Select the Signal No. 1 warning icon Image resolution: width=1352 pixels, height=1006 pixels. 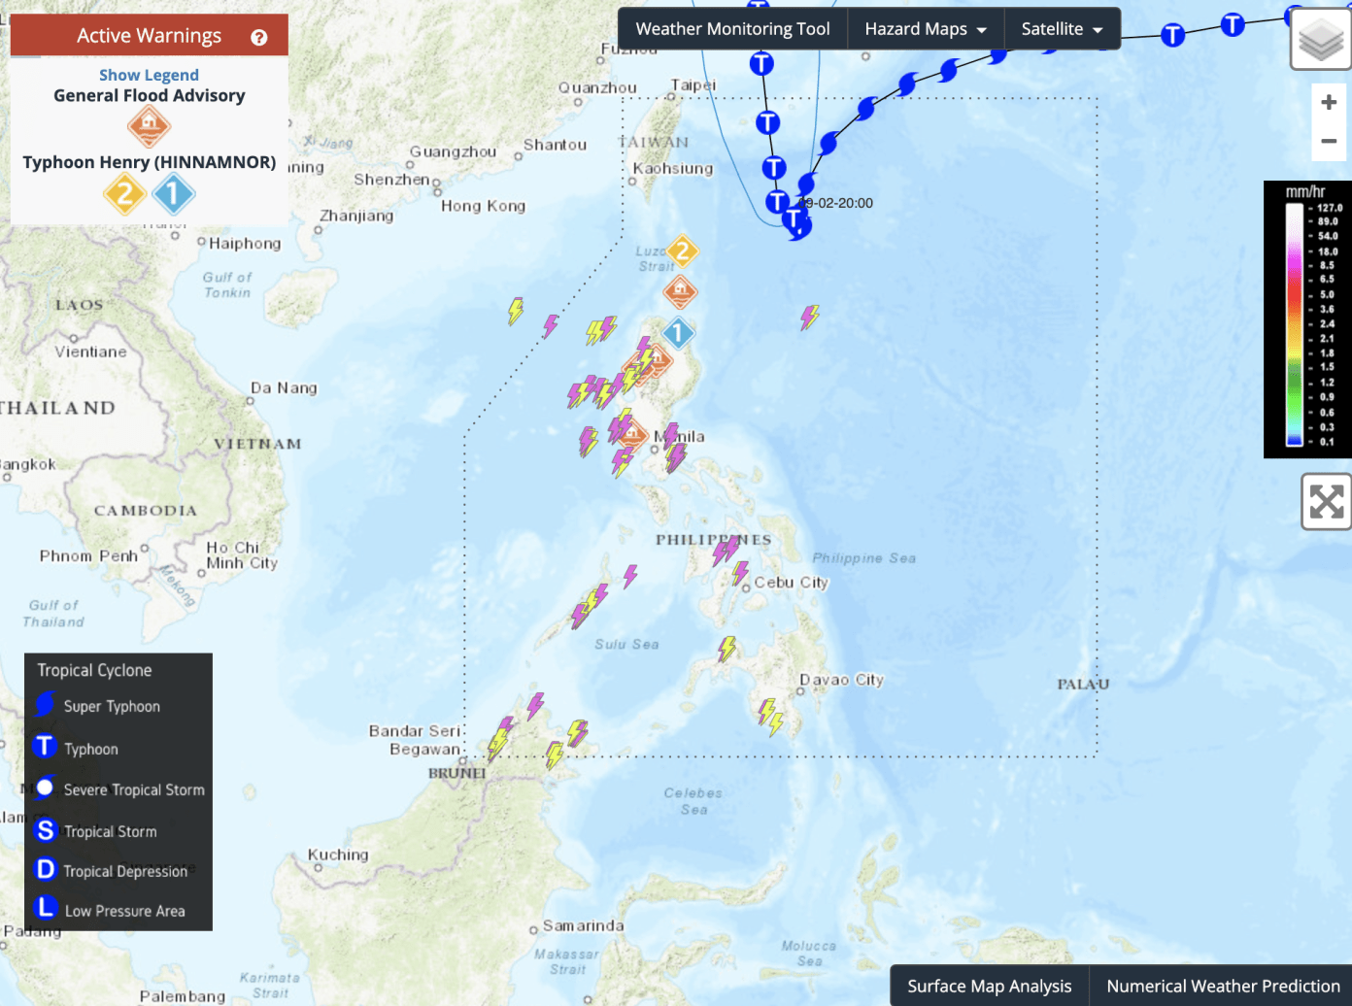pos(174,193)
